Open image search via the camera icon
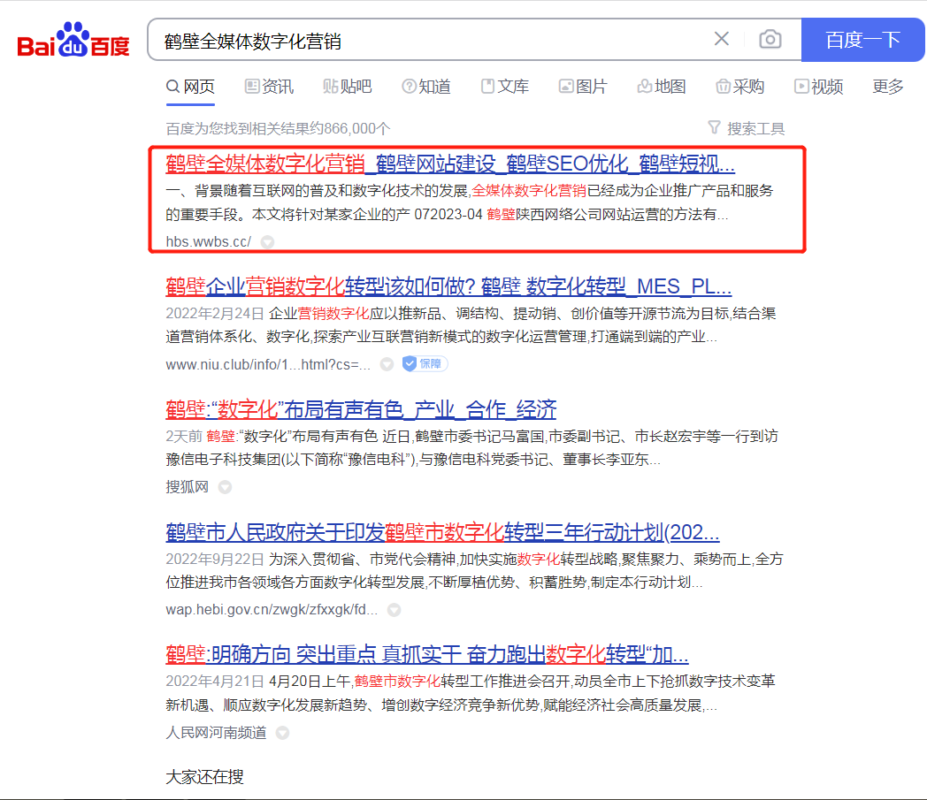This screenshot has width=927, height=800. point(770,40)
